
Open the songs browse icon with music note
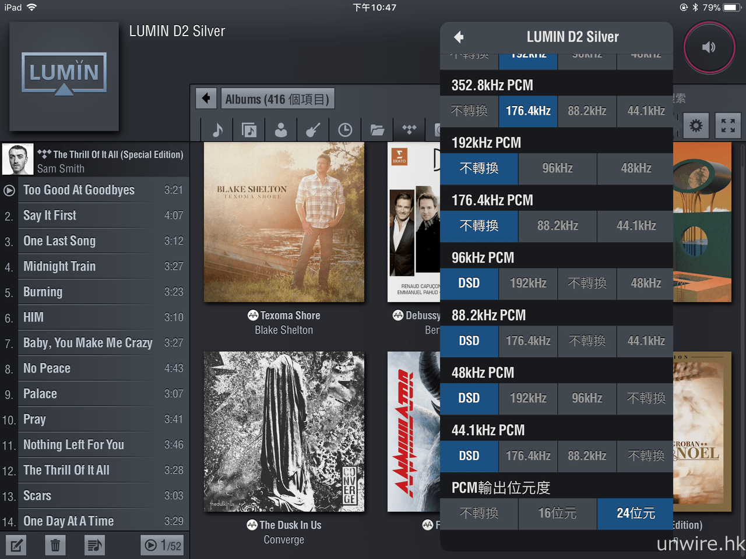click(x=217, y=129)
